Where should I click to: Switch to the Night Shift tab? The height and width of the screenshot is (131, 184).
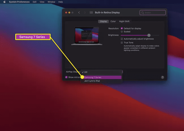click(x=124, y=21)
